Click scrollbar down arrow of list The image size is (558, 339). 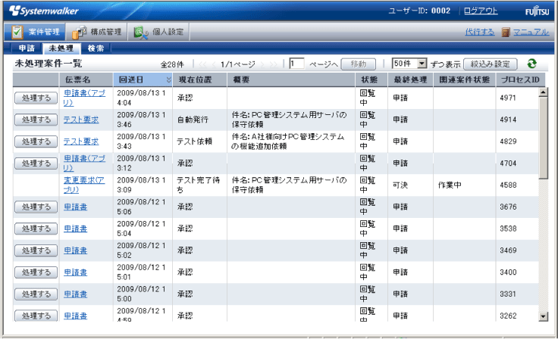[x=543, y=316]
